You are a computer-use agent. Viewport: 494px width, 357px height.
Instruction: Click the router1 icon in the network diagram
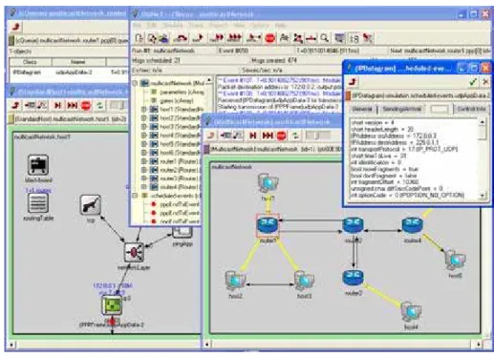coord(268,225)
